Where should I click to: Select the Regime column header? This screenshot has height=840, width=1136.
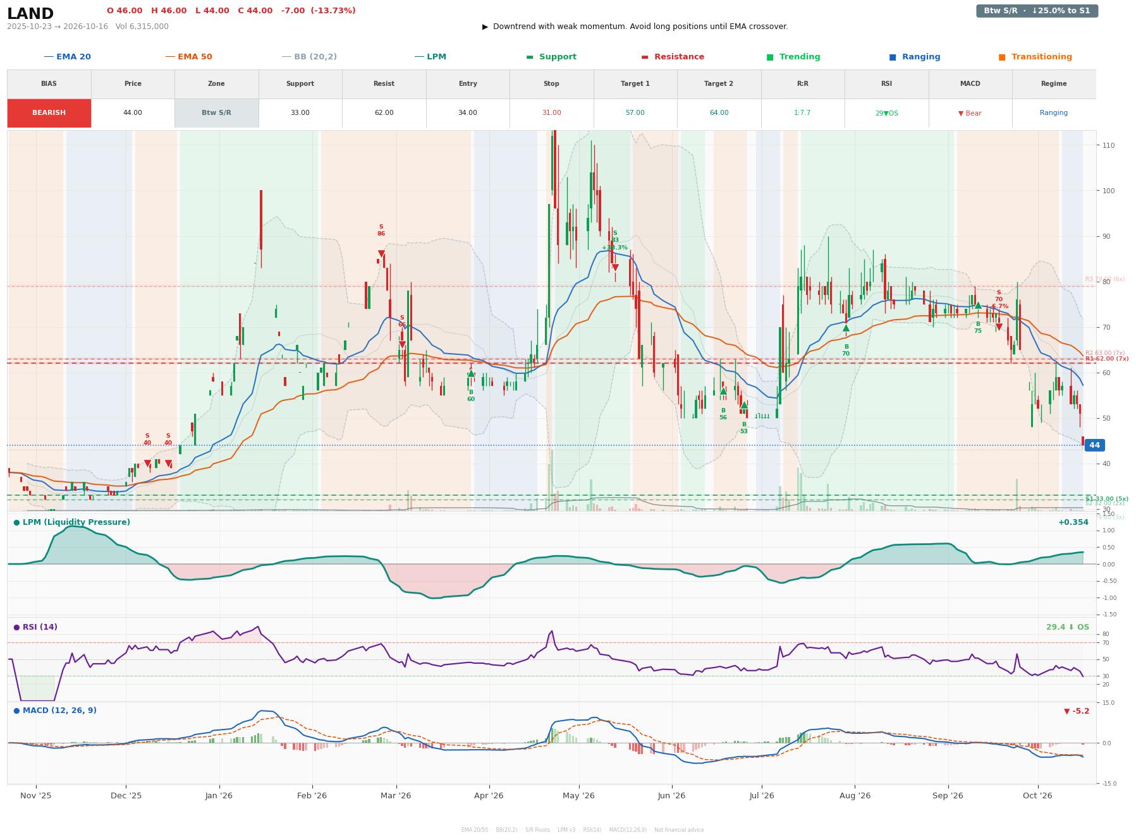click(x=1054, y=84)
